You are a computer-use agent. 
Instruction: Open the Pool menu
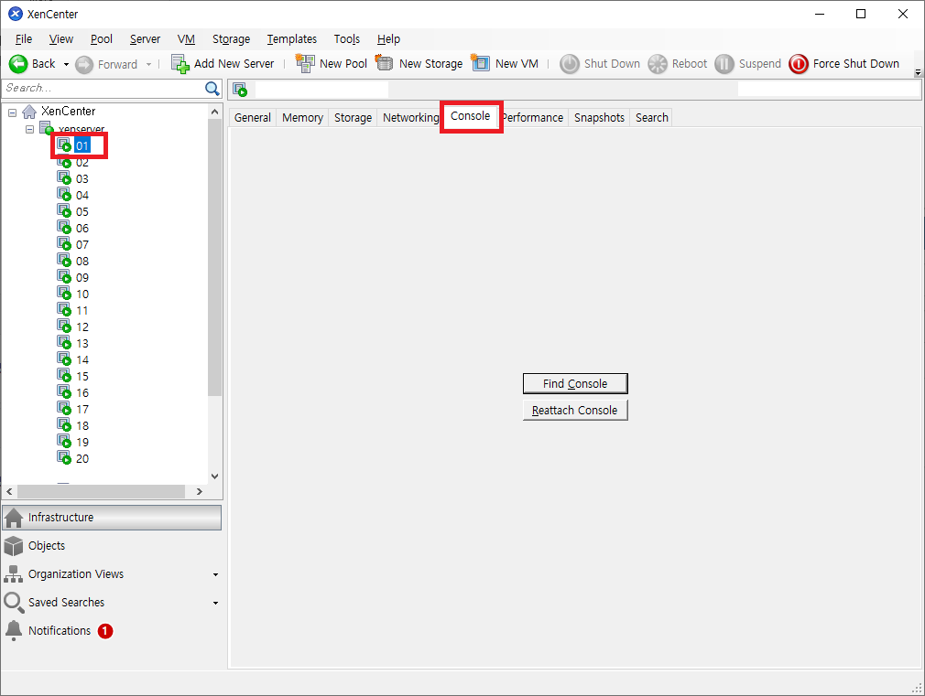[x=102, y=39]
